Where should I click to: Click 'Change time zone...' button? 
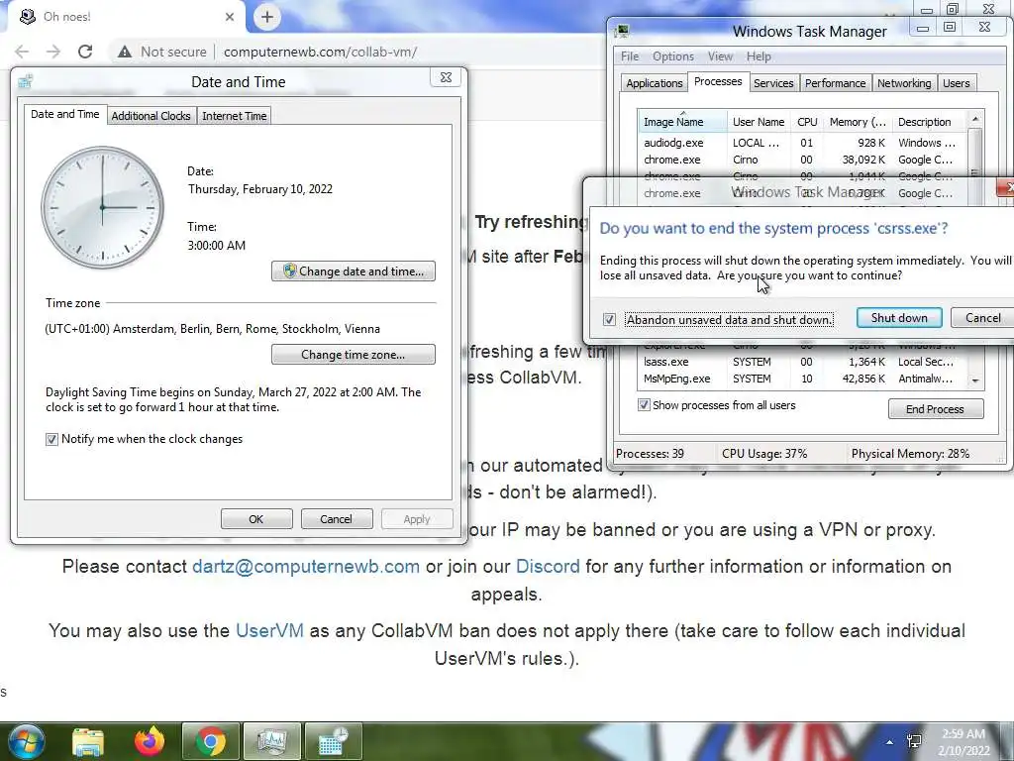[354, 355]
